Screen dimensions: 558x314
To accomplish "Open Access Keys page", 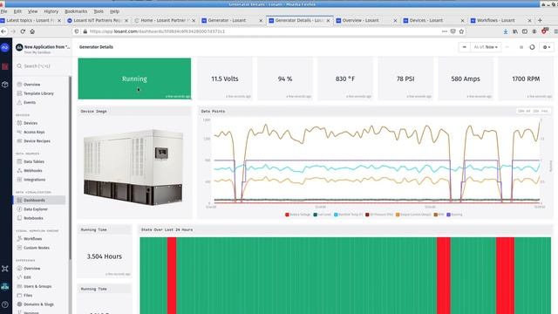I will tap(34, 132).
